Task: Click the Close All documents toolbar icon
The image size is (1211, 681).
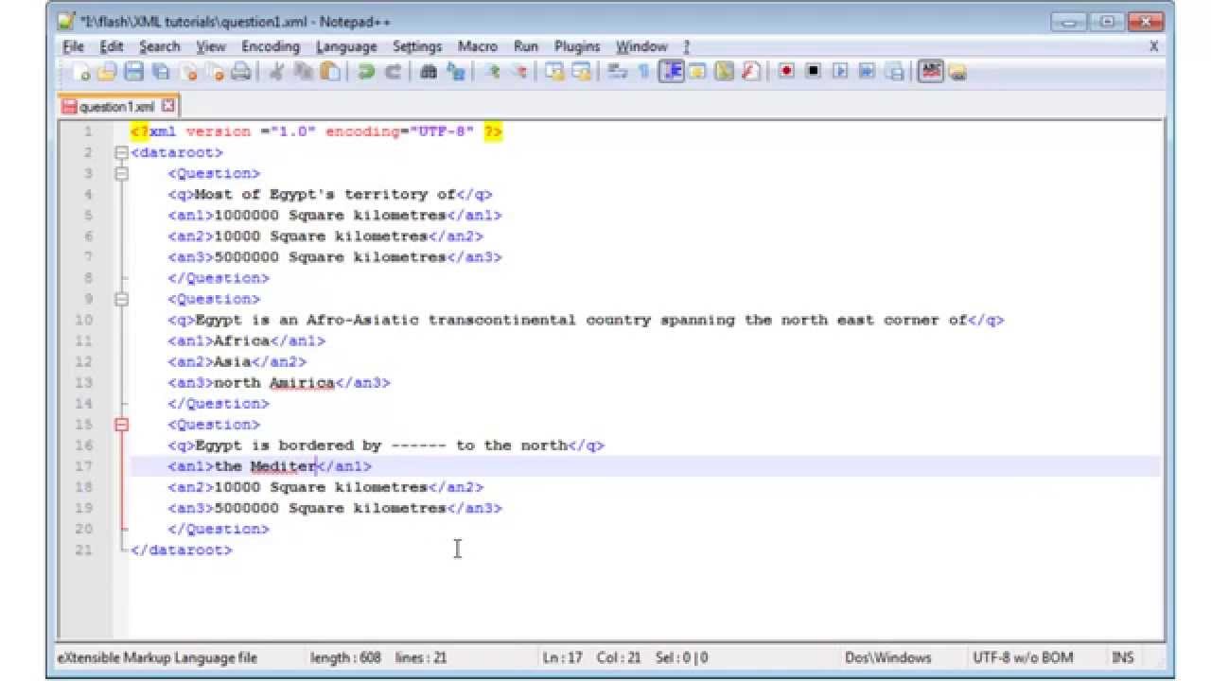Action: (x=215, y=72)
